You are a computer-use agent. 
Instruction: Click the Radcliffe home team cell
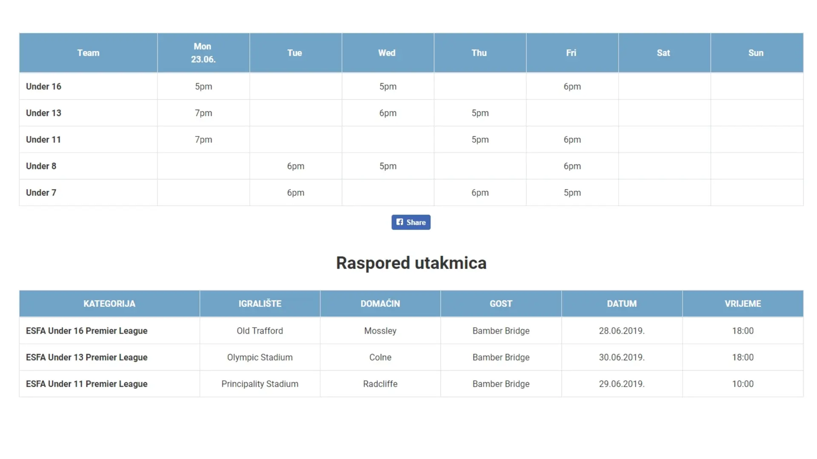[380, 384]
